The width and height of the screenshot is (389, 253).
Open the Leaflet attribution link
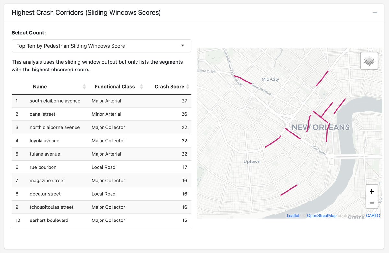293,216
